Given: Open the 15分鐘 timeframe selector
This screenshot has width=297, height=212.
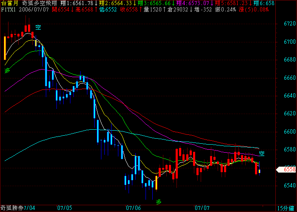Looking at the screenshot, I should [285, 208].
